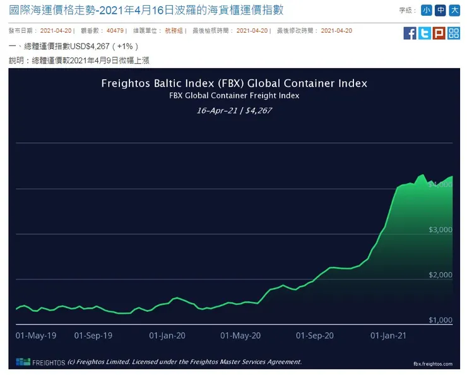Click the 01-May-20 axis label
Viewport: 467px width, 375px height.
click(x=240, y=336)
